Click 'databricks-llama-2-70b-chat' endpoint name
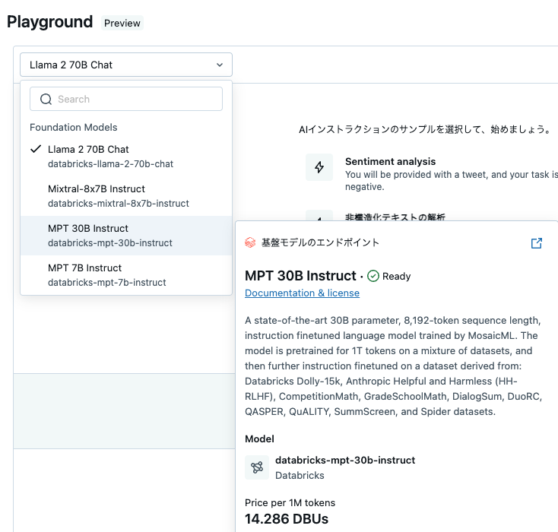Viewport: 558px width, 532px height. pyautogui.click(x=111, y=164)
